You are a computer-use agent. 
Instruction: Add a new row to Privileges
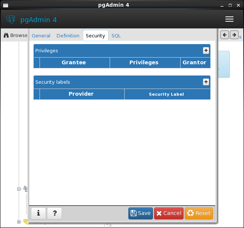point(206,50)
